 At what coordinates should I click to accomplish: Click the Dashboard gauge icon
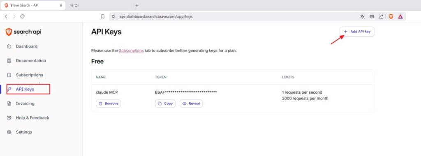(9, 46)
